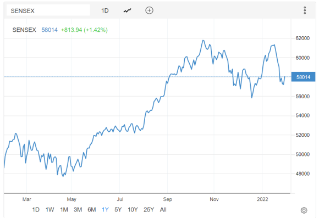Click the 56000 y-axis label
319x218 pixels.
pyautogui.click(x=302, y=97)
